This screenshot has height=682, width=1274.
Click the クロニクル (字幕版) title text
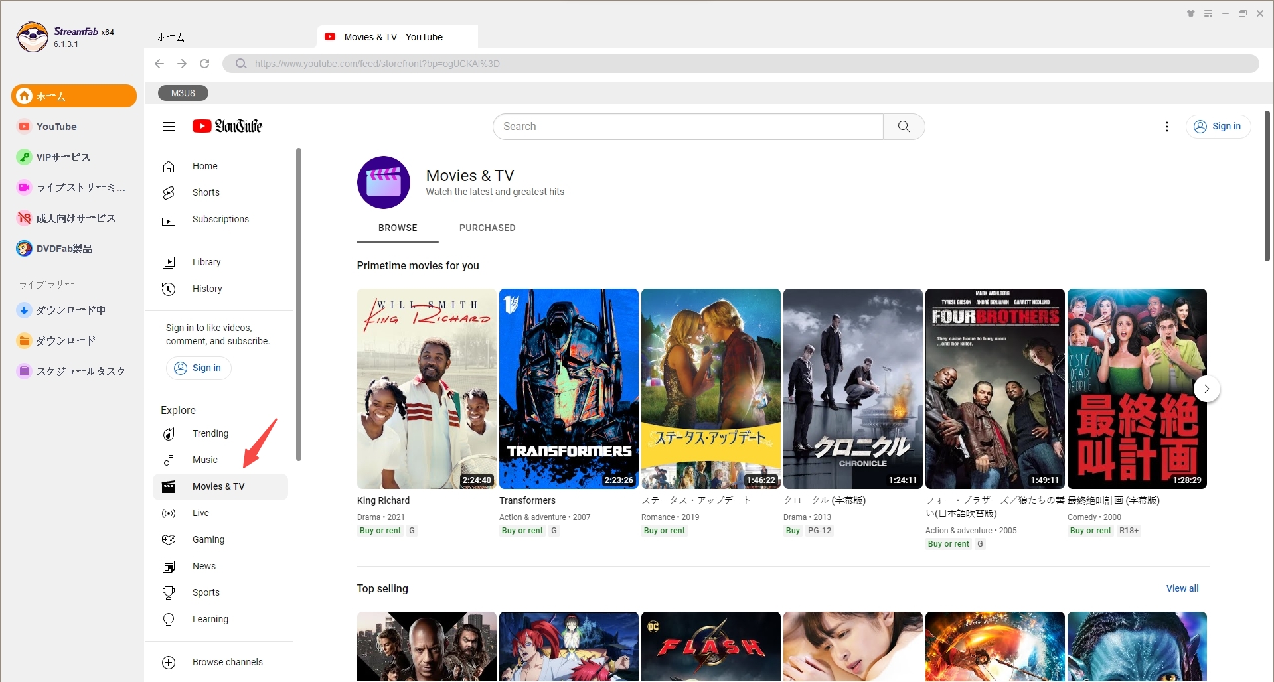click(x=825, y=500)
